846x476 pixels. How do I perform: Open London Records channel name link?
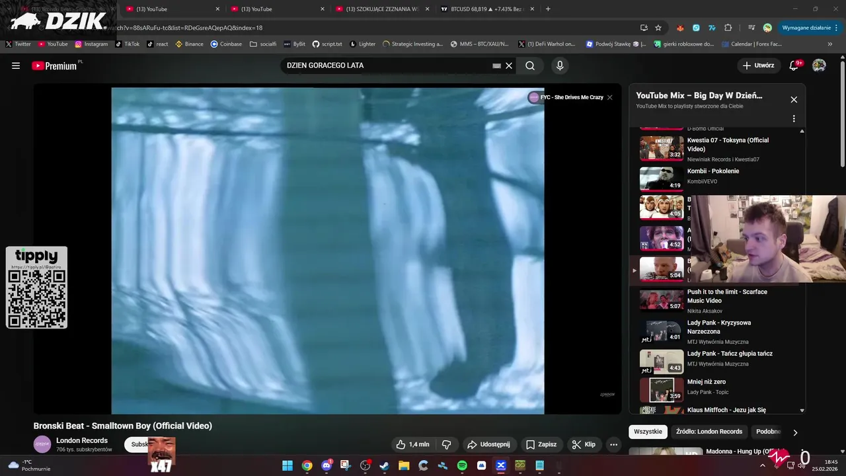(x=82, y=440)
